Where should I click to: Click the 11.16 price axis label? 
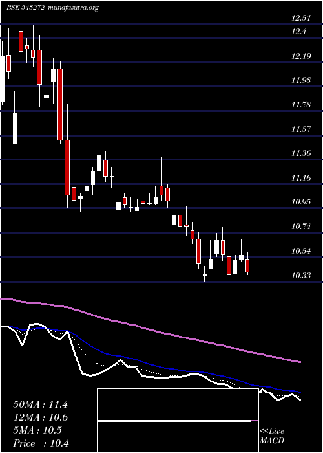click(301, 178)
